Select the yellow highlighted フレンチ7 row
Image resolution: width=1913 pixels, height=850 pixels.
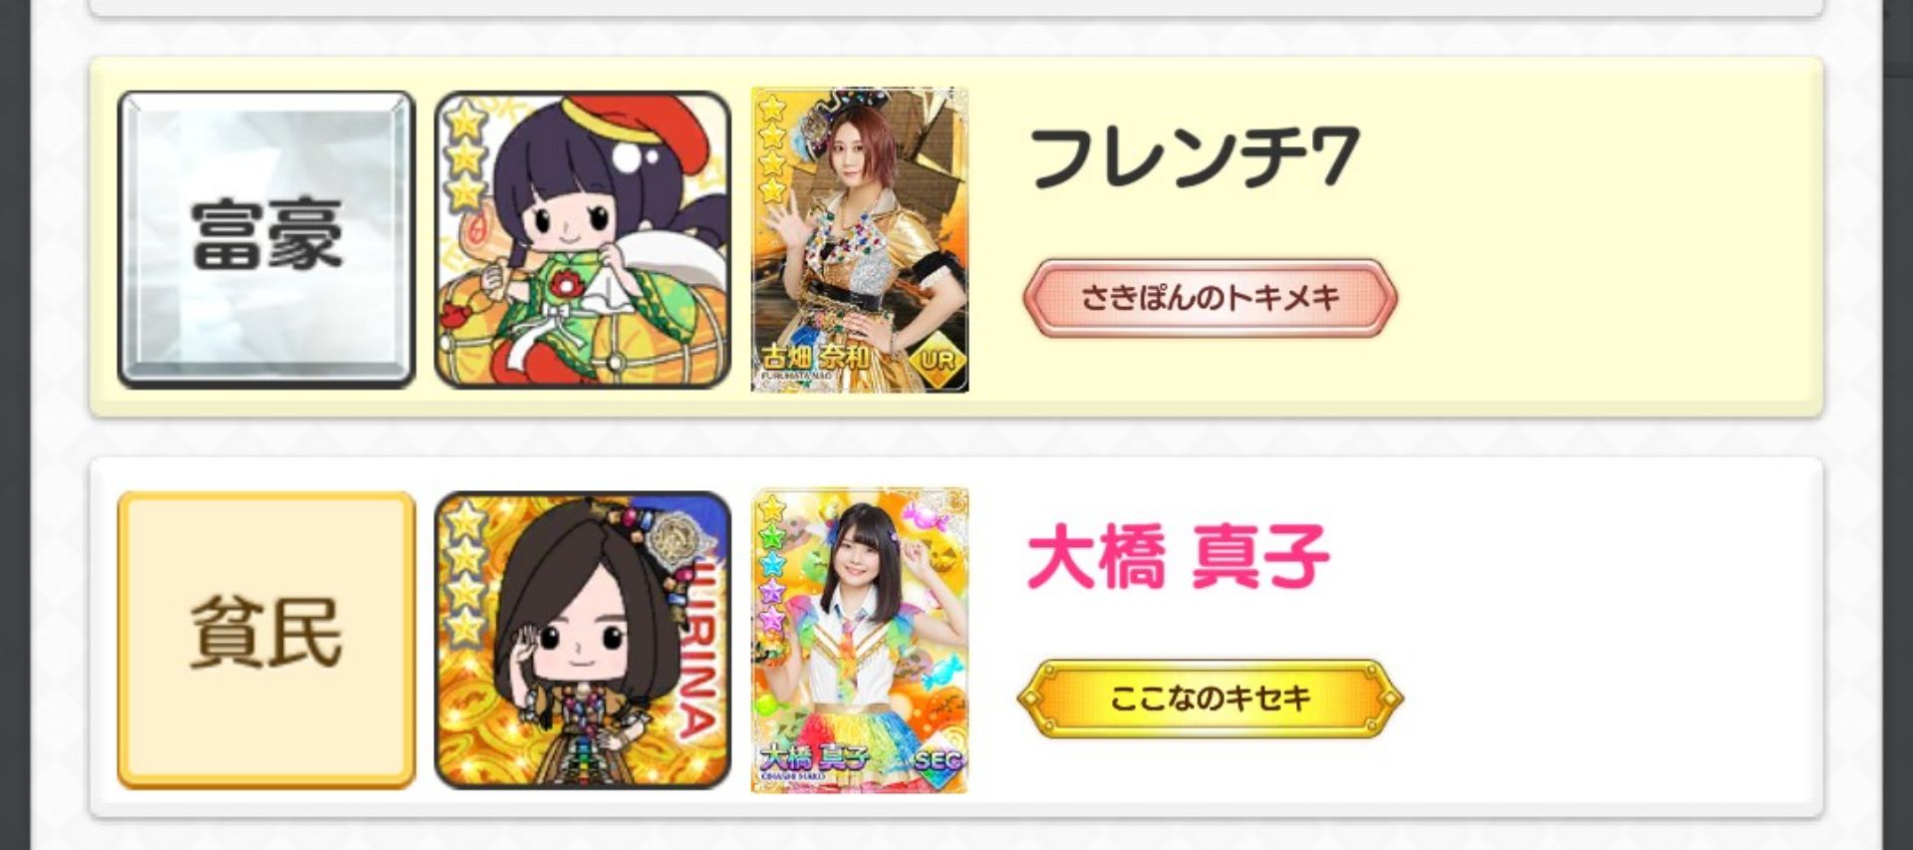tap(956, 237)
